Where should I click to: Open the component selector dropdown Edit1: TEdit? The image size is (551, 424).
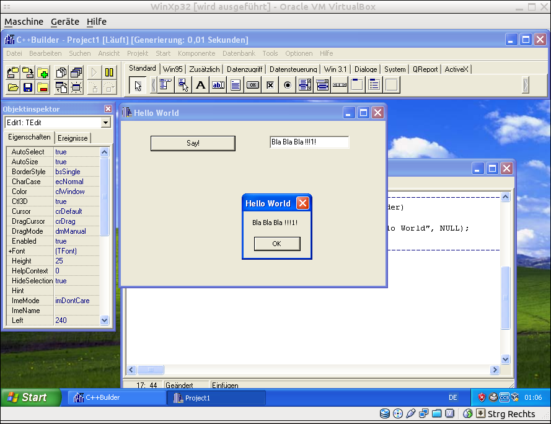coord(105,123)
